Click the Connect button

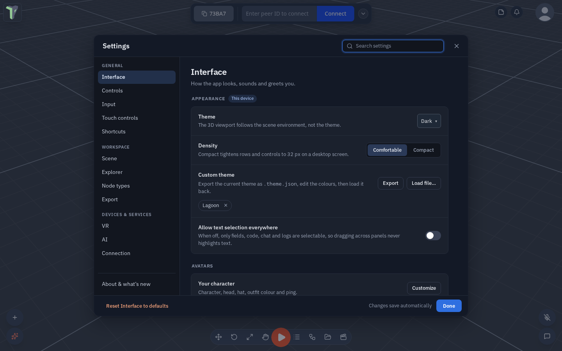[335, 14]
